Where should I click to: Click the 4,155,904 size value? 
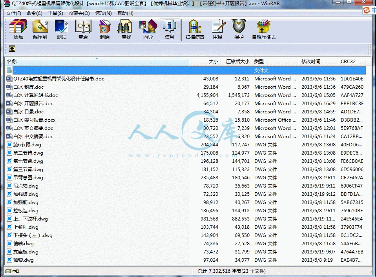click(x=207, y=95)
